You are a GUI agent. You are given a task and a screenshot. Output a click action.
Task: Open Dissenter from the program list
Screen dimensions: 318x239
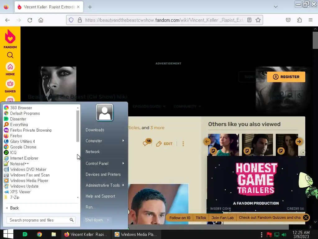coord(18,119)
